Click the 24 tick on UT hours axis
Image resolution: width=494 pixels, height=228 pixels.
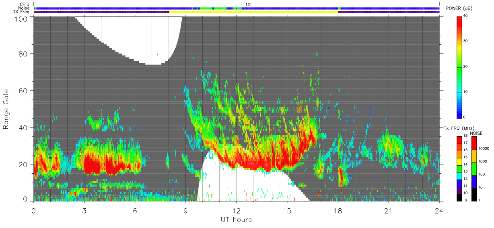point(439,210)
